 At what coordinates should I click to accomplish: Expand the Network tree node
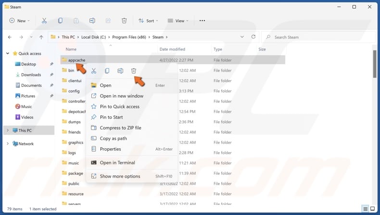[8, 143]
